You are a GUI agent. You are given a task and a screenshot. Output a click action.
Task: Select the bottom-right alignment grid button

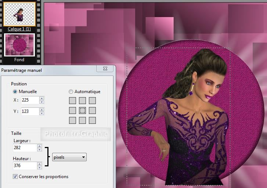point(93,120)
